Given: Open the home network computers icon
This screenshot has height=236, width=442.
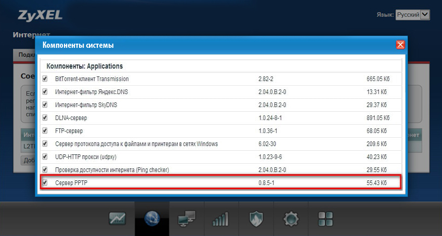Looking at the screenshot, I should click(x=187, y=218).
